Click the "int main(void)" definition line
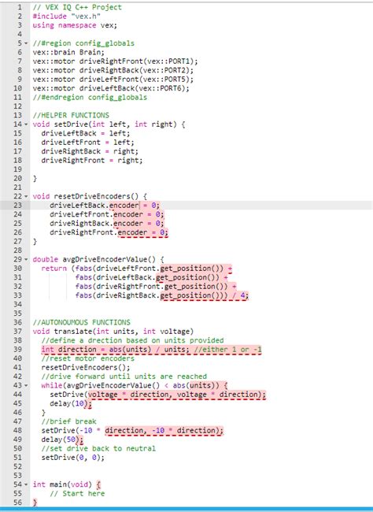 (x=67, y=484)
